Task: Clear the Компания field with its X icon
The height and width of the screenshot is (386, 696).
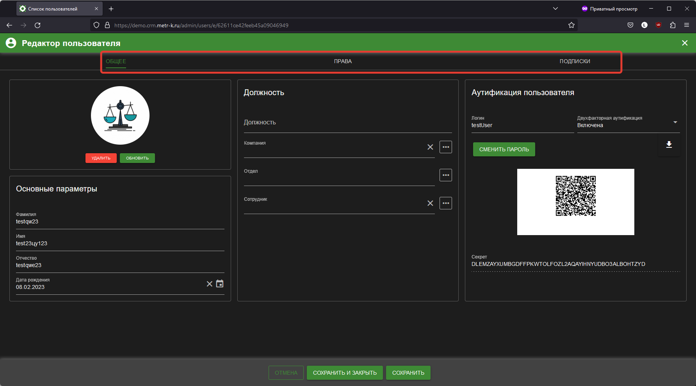Action: click(430, 147)
